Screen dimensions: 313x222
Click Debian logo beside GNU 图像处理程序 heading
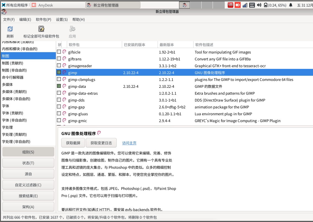click(99, 133)
